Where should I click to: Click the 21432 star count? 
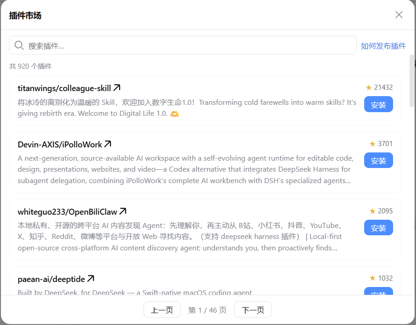(383, 87)
